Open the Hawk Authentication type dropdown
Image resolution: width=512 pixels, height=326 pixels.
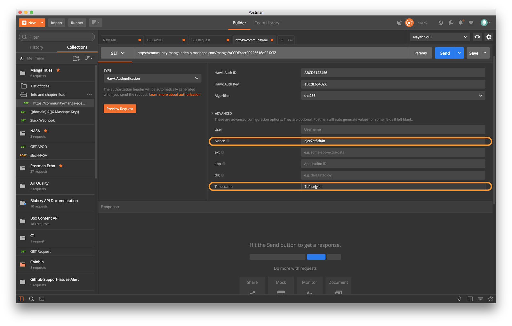(x=152, y=78)
